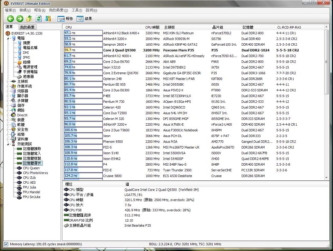Image resolution: width=333 pixels, height=251 pixels.
Task: Select the 記憶體複製 memory copy icon
Action: [x=19, y=158]
